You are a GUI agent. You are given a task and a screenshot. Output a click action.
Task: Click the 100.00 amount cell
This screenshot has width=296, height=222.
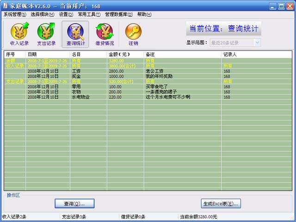coord(115,86)
